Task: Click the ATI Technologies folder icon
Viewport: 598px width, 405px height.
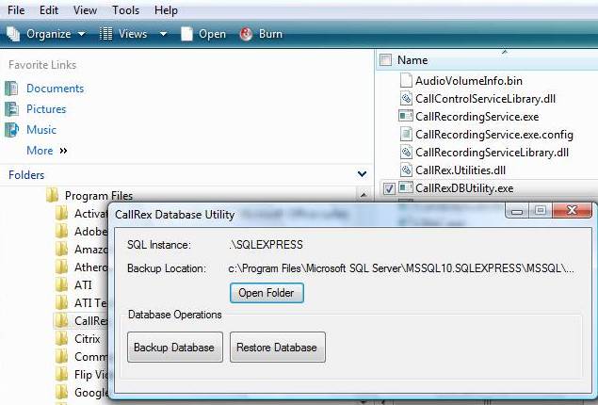Action: click(x=61, y=303)
